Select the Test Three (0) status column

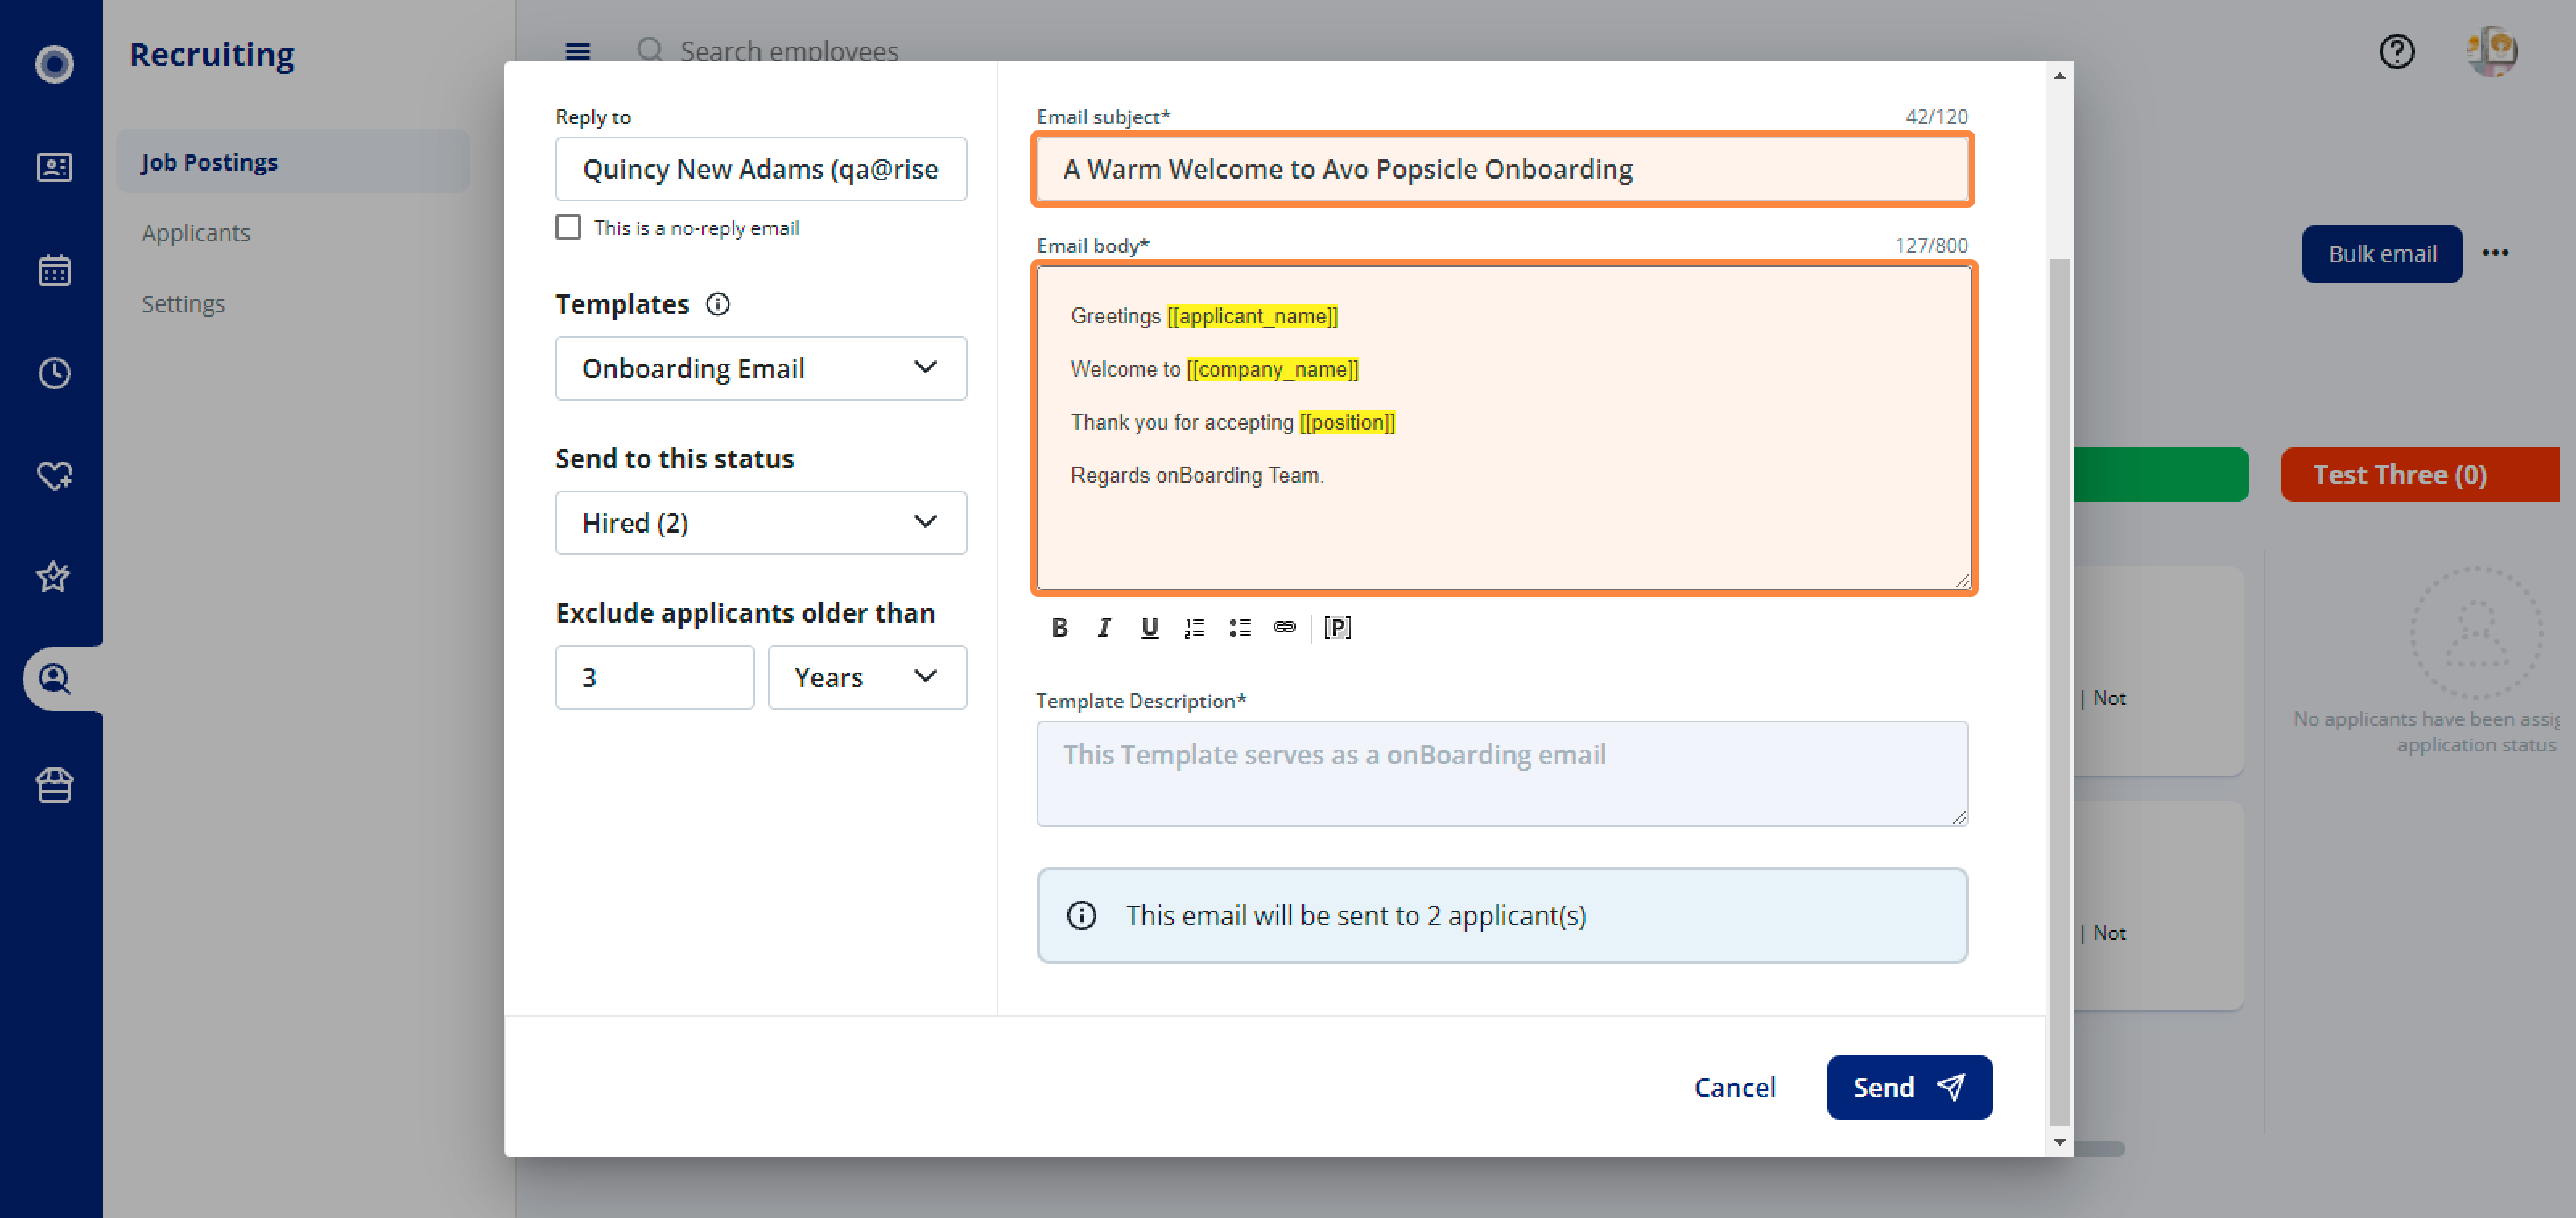[2420, 475]
